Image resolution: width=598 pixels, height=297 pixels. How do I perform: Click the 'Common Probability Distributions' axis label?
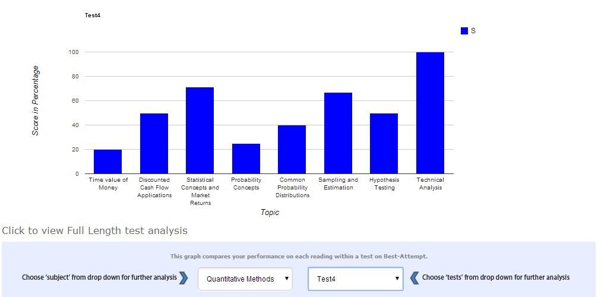pyautogui.click(x=292, y=188)
